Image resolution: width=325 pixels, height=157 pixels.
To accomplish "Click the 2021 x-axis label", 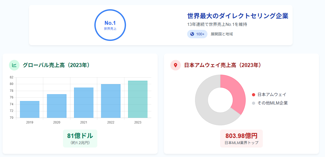I will (x=84, y=122).
